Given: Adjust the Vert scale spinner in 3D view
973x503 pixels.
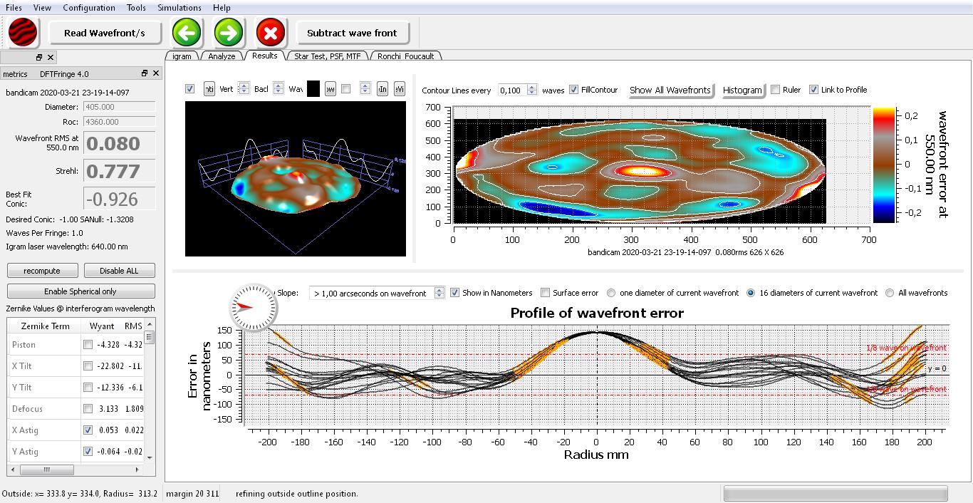Looking at the screenshot, I should point(244,89).
